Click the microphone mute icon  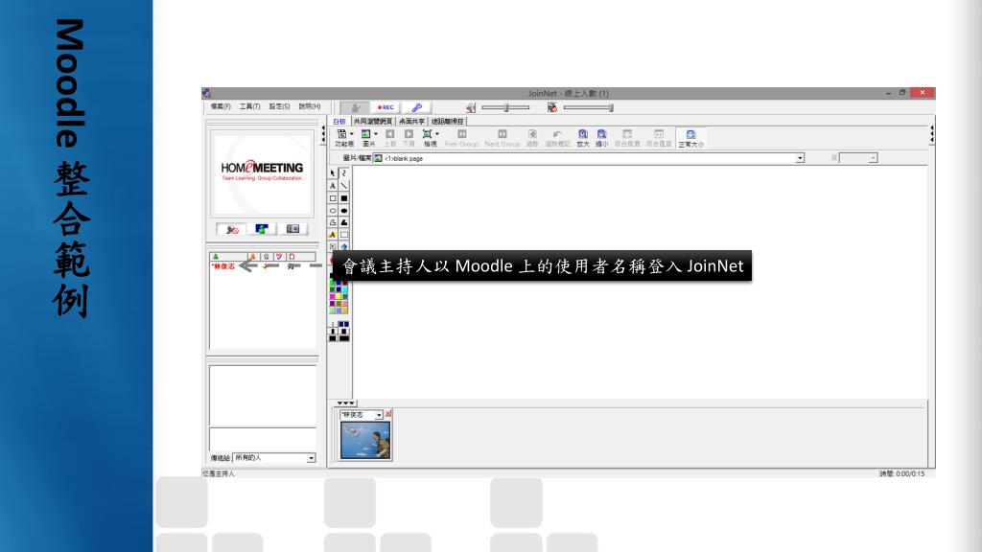551,107
